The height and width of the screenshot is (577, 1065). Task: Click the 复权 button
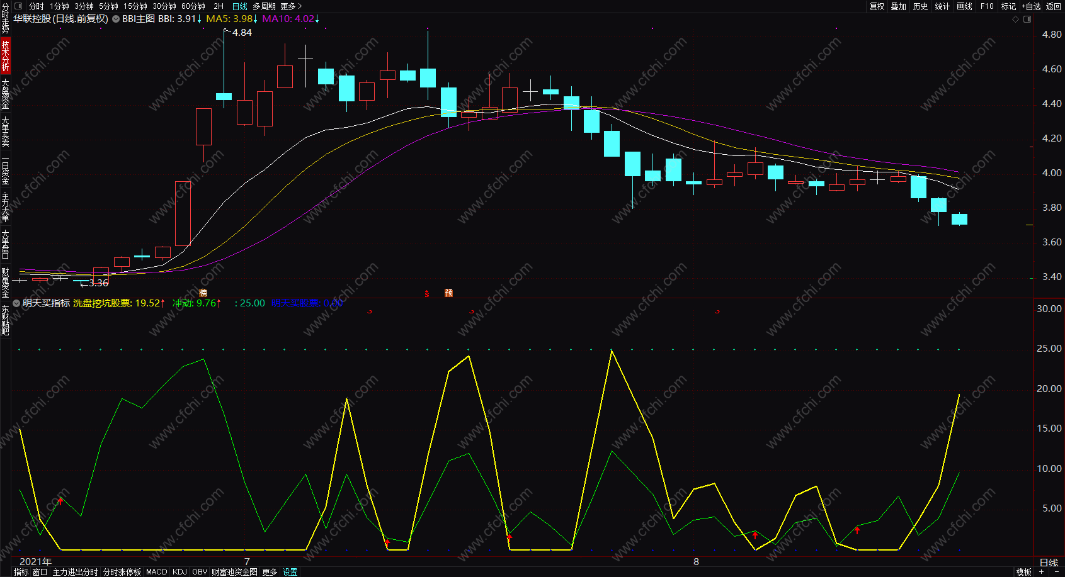[877, 6]
